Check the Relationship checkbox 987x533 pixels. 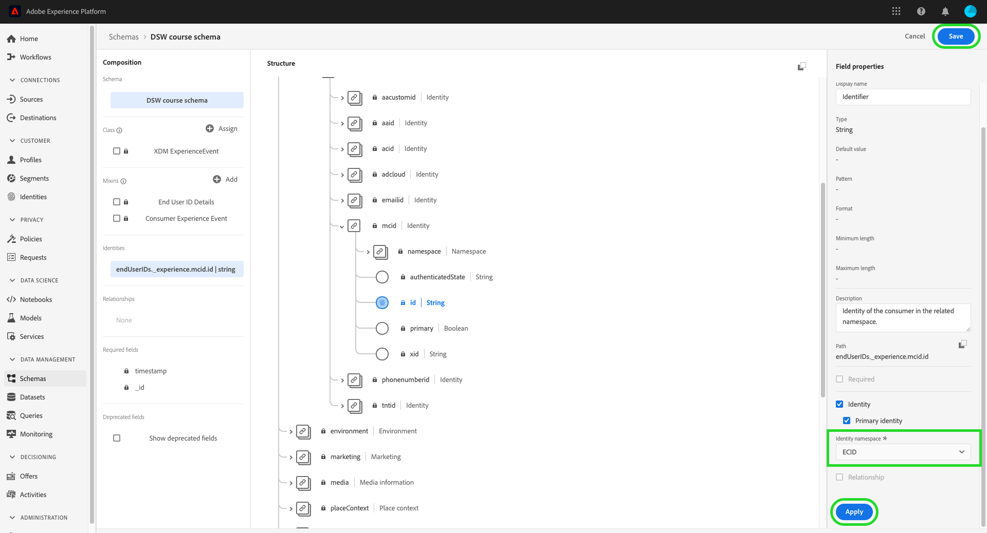tap(839, 477)
